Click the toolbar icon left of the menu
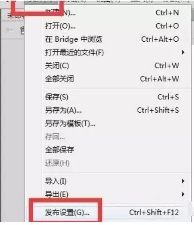This screenshot has height=225, width=194. pos(10,30)
